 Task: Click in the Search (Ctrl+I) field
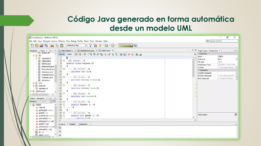click(224, 41)
